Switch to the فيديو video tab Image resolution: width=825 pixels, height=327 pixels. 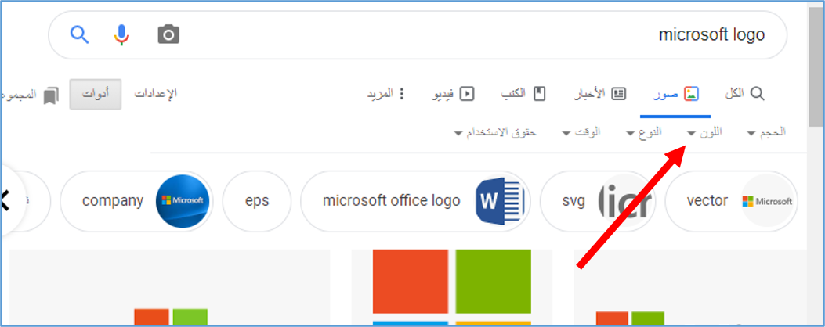(x=453, y=94)
